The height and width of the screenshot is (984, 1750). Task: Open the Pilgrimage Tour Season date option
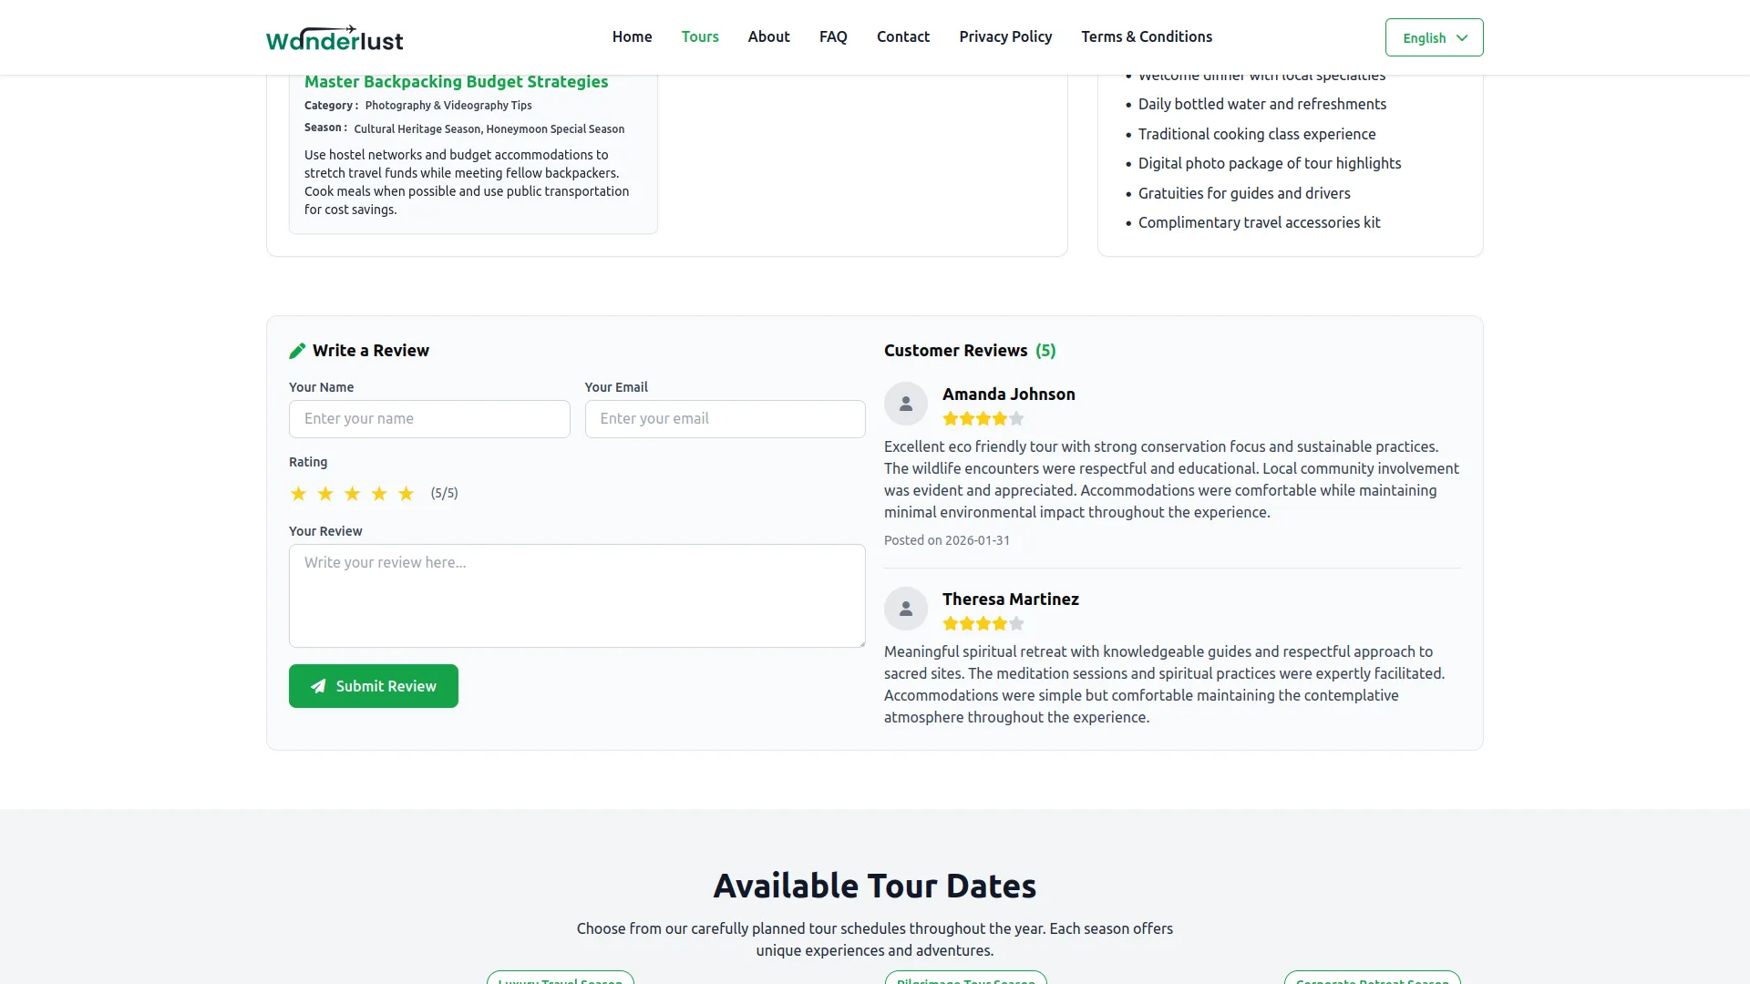pos(965,980)
